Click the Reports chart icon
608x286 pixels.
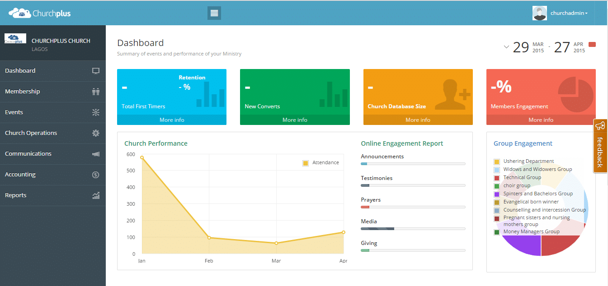[95, 195]
